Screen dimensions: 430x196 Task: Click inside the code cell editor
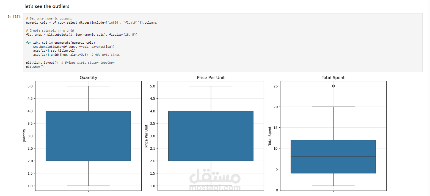coord(223,43)
